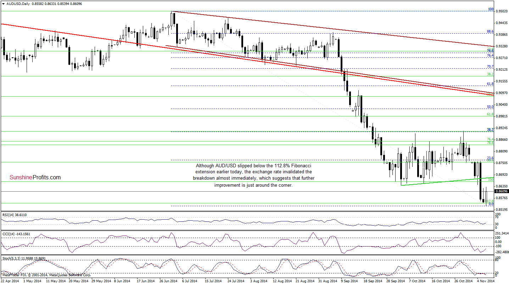This screenshot has width=509, height=284.
Task: Click the 15 Jul 2014 date label
Action: tap(213, 281)
